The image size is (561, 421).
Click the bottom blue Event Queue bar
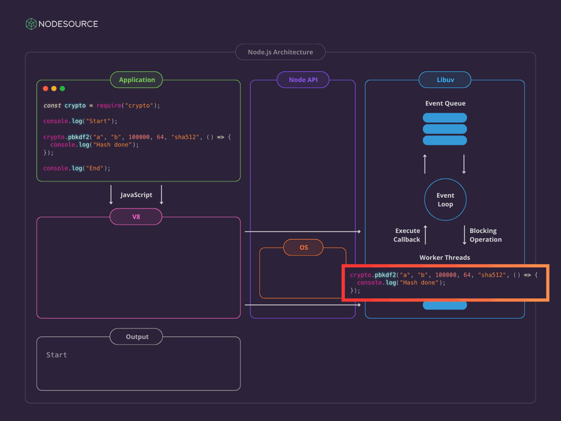(445, 140)
